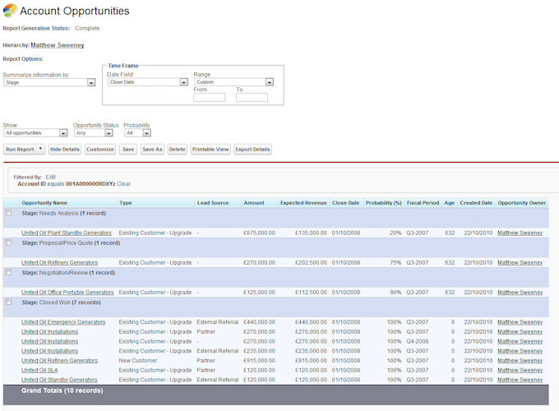Select the £915,000.00 amount cell
This screenshot has height=411, width=559.
[259, 360]
